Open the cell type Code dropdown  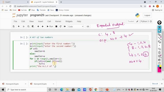pos(76,27)
